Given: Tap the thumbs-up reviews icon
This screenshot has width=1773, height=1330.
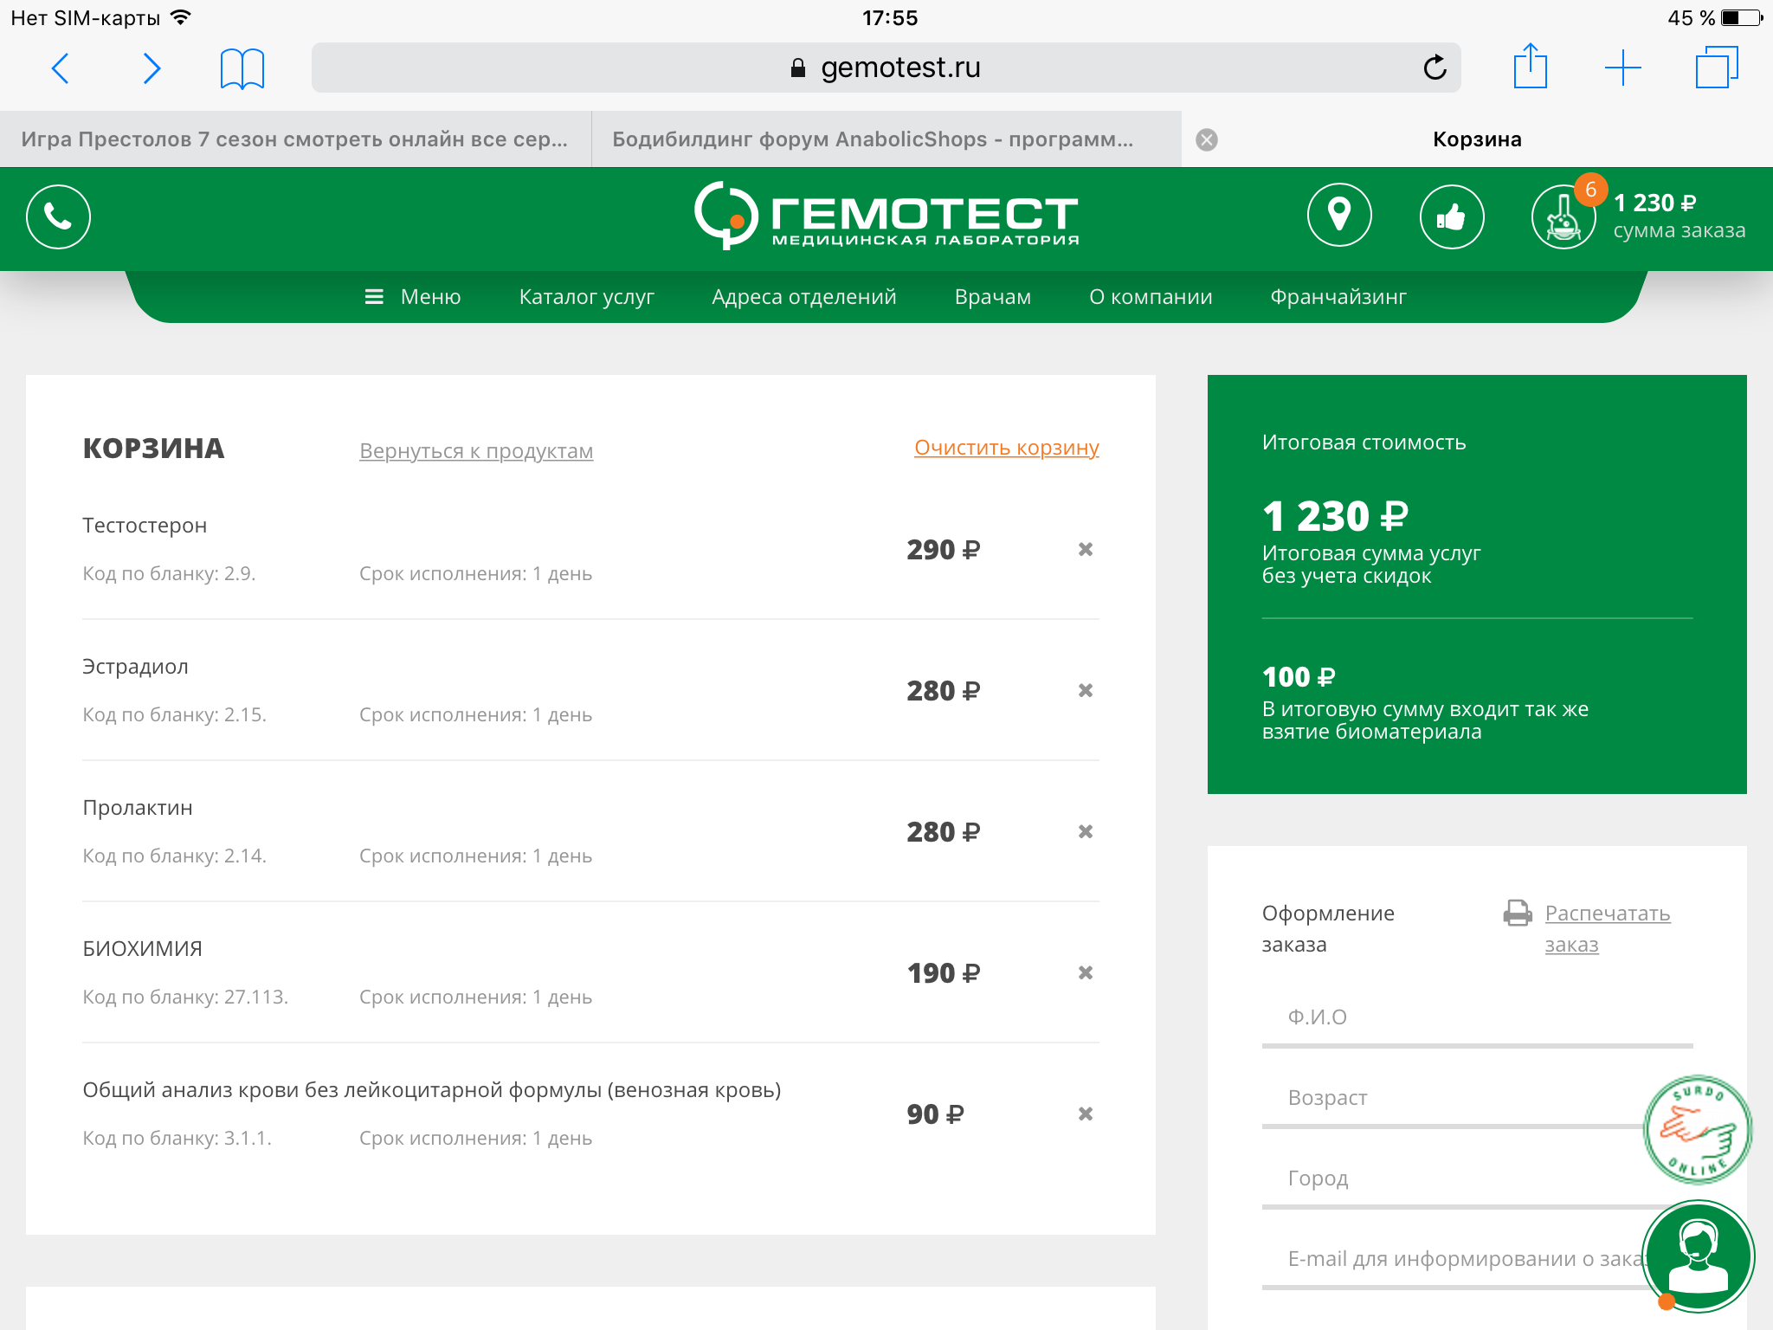Looking at the screenshot, I should pos(1451,216).
